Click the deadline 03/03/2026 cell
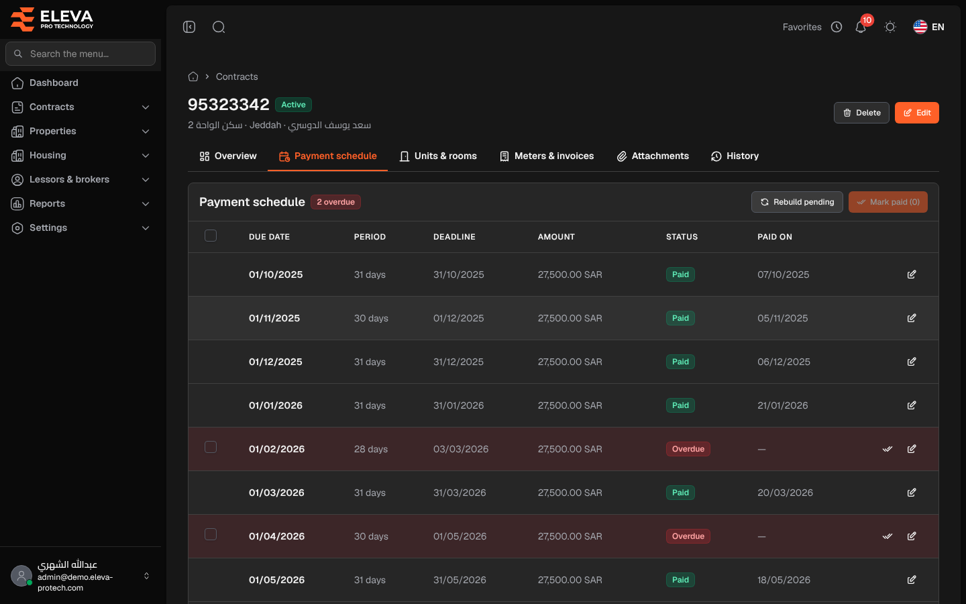The image size is (966, 604). point(461,449)
